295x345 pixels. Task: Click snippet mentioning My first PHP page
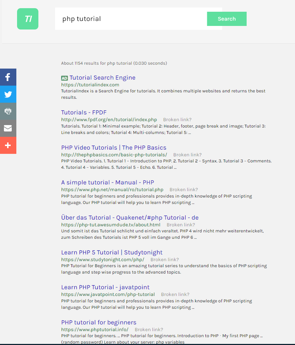click(162, 339)
